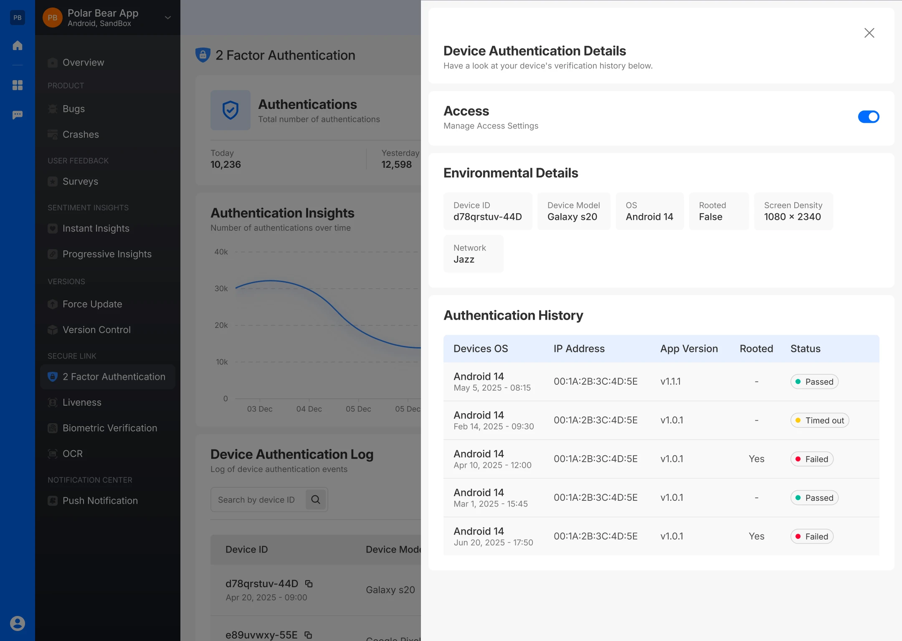This screenshot has width=902, height=641.
Task: Click the search magnifier icon button
Action: (x=316, y=500)
